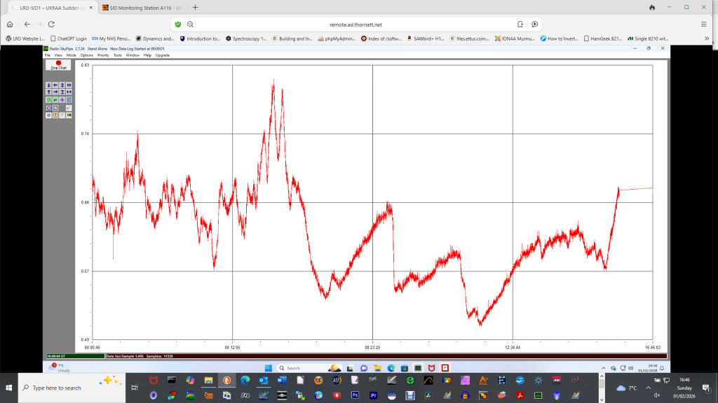Viewport: 718px width, 403px height.
Task: Click the blue left arrow chart icon
Action: 55,85
